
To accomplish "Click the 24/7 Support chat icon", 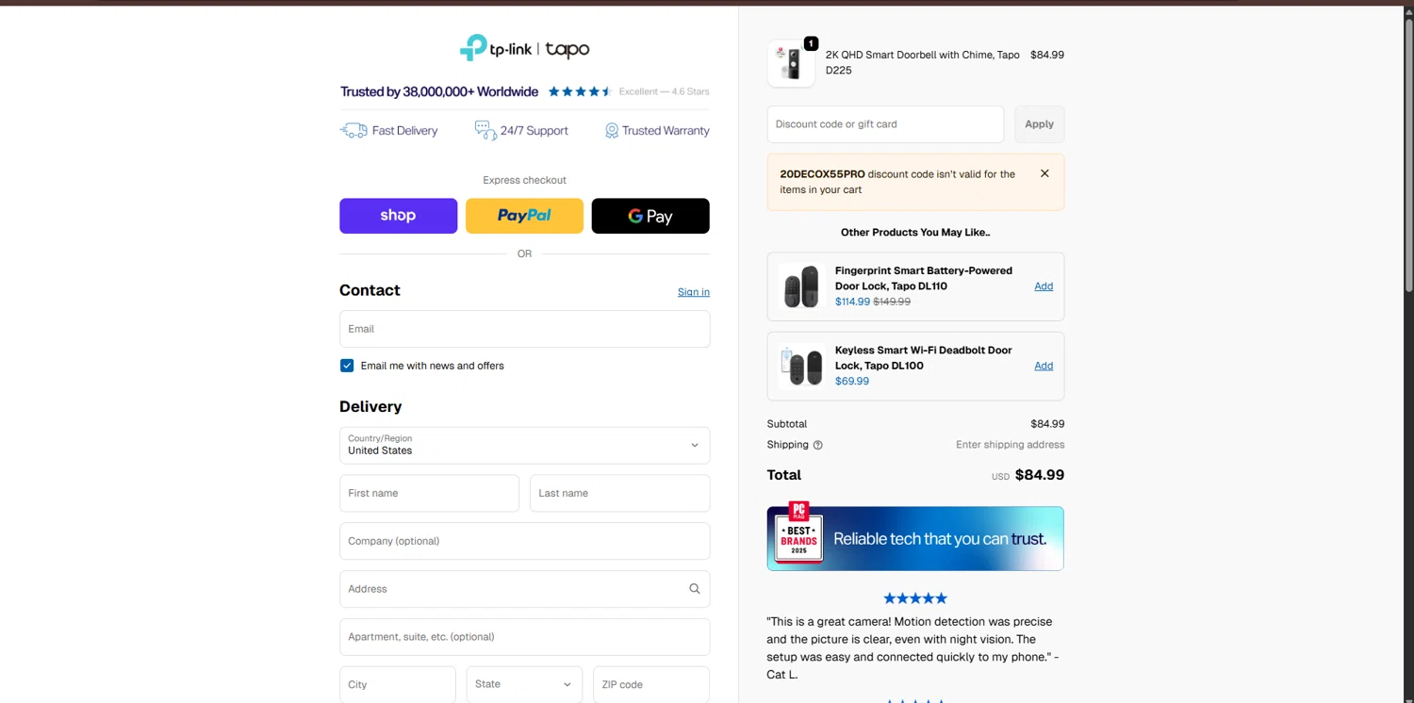I will pyautogui.click(x=485, y=130).
